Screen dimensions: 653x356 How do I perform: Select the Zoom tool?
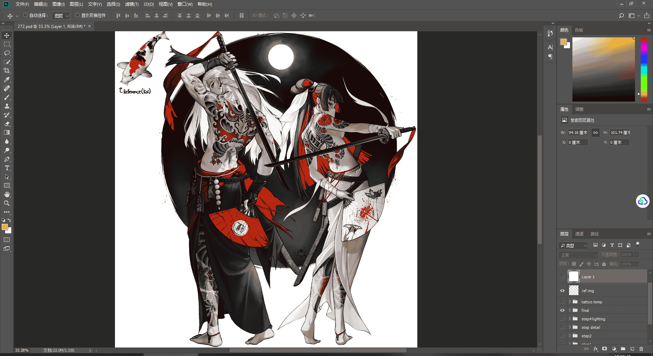(x=7, y=203)
